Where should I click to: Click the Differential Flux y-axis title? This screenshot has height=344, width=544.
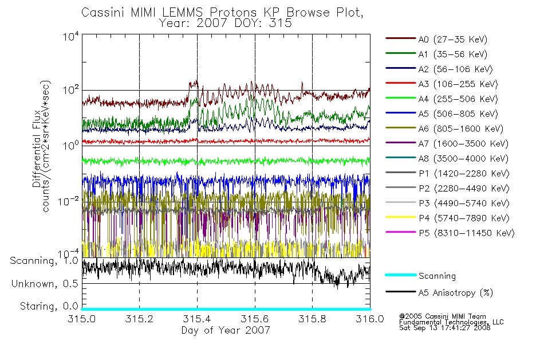tap(37, 148)
